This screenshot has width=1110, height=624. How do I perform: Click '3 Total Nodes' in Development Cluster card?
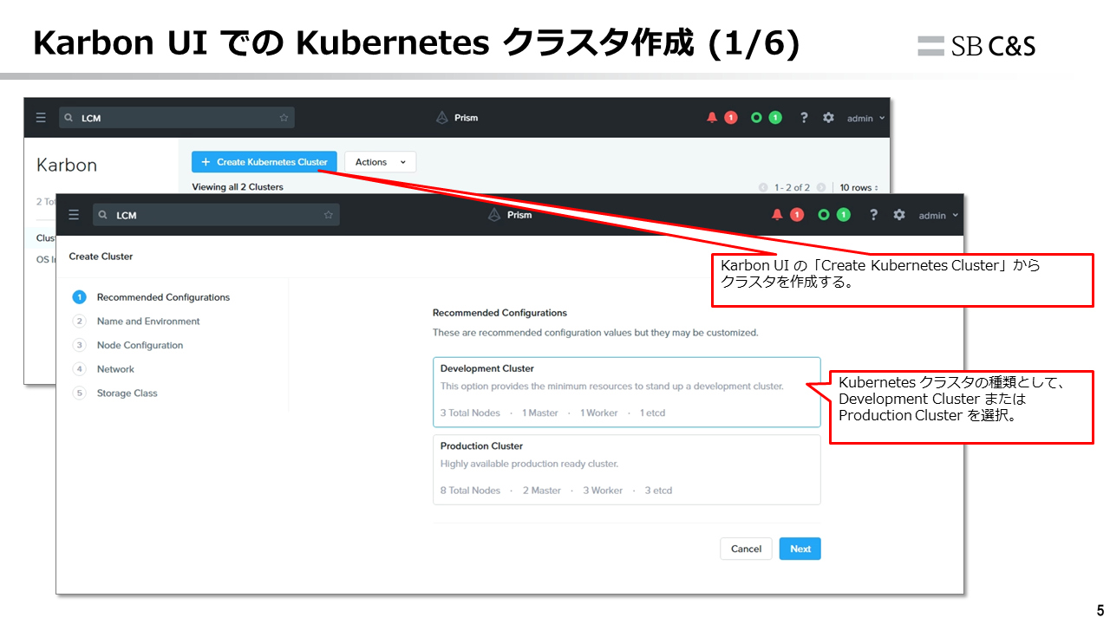[x=470, y=413]
